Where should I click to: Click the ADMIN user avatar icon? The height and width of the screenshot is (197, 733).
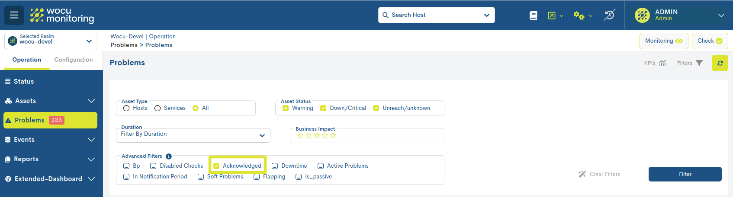coord(642,15)
